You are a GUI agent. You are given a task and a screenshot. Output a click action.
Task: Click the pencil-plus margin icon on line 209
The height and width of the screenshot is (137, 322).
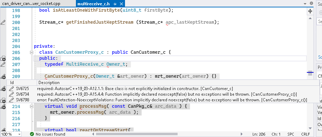tap(3, 77)
